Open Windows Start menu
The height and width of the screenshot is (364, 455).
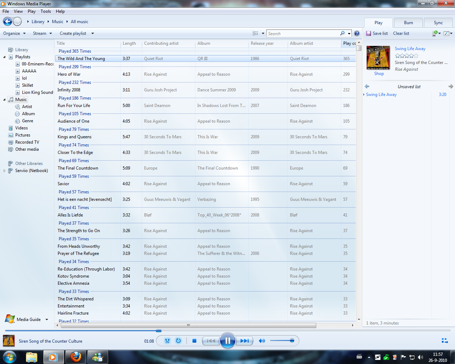pyautogui.click(x=10, y=357)
